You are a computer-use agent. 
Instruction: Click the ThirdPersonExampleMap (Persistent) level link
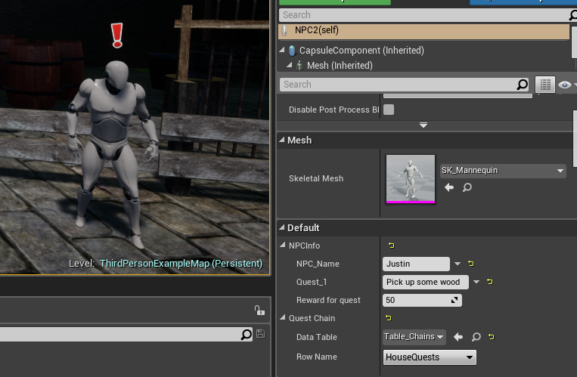(181, 264)
